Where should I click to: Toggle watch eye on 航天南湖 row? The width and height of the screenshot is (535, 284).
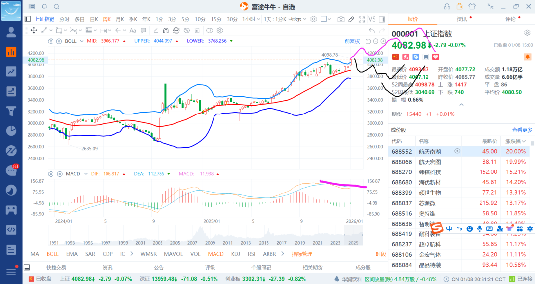[457, 151]
